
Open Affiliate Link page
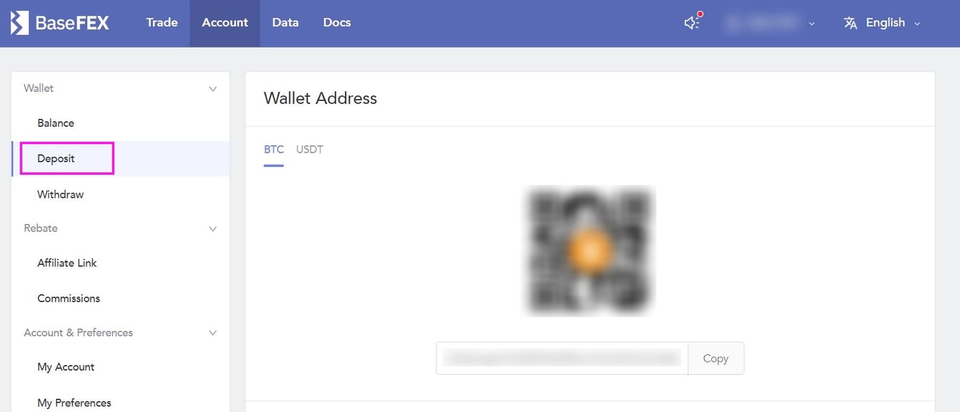[x=67, y=263]
